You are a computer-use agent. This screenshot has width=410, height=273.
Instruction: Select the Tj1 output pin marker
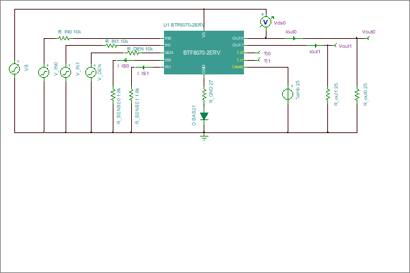tap(258, 60)
